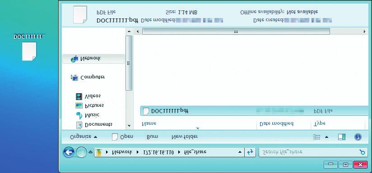Click the Pictures library icon

[x=79, y=105]
